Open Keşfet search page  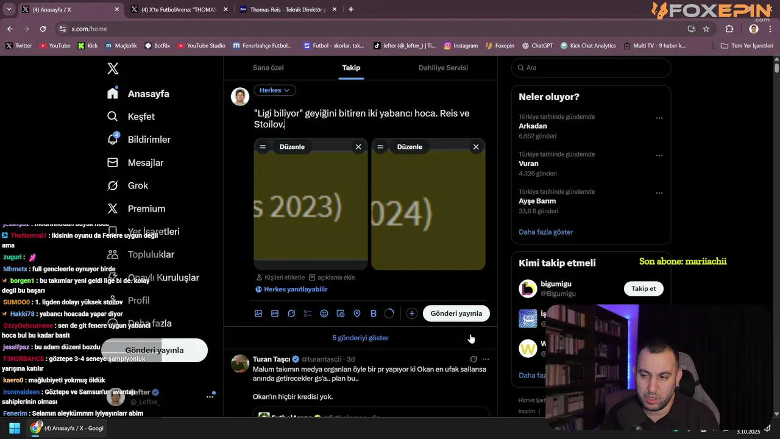[131, 116]
